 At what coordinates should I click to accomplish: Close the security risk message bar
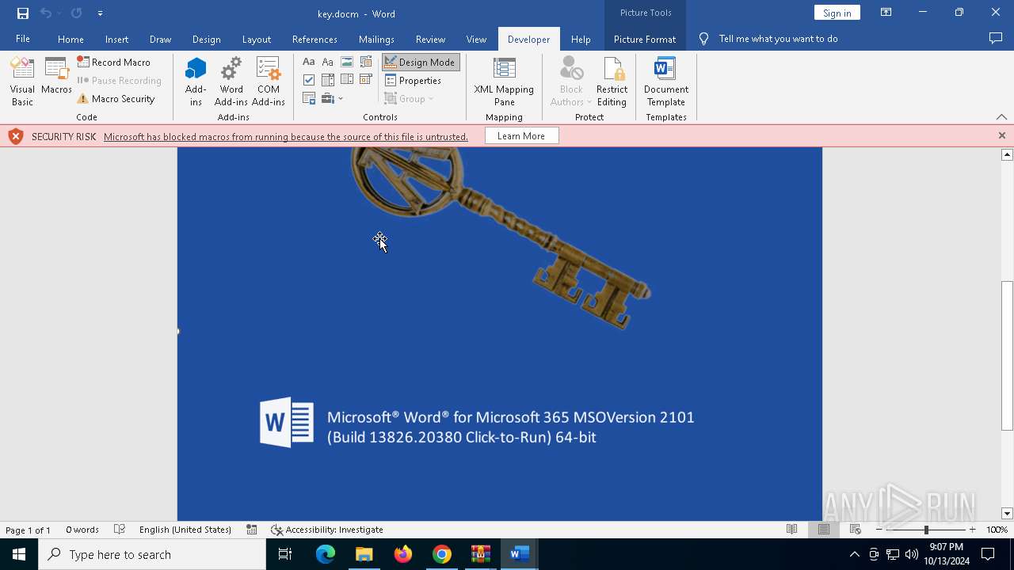[1001, 136]
